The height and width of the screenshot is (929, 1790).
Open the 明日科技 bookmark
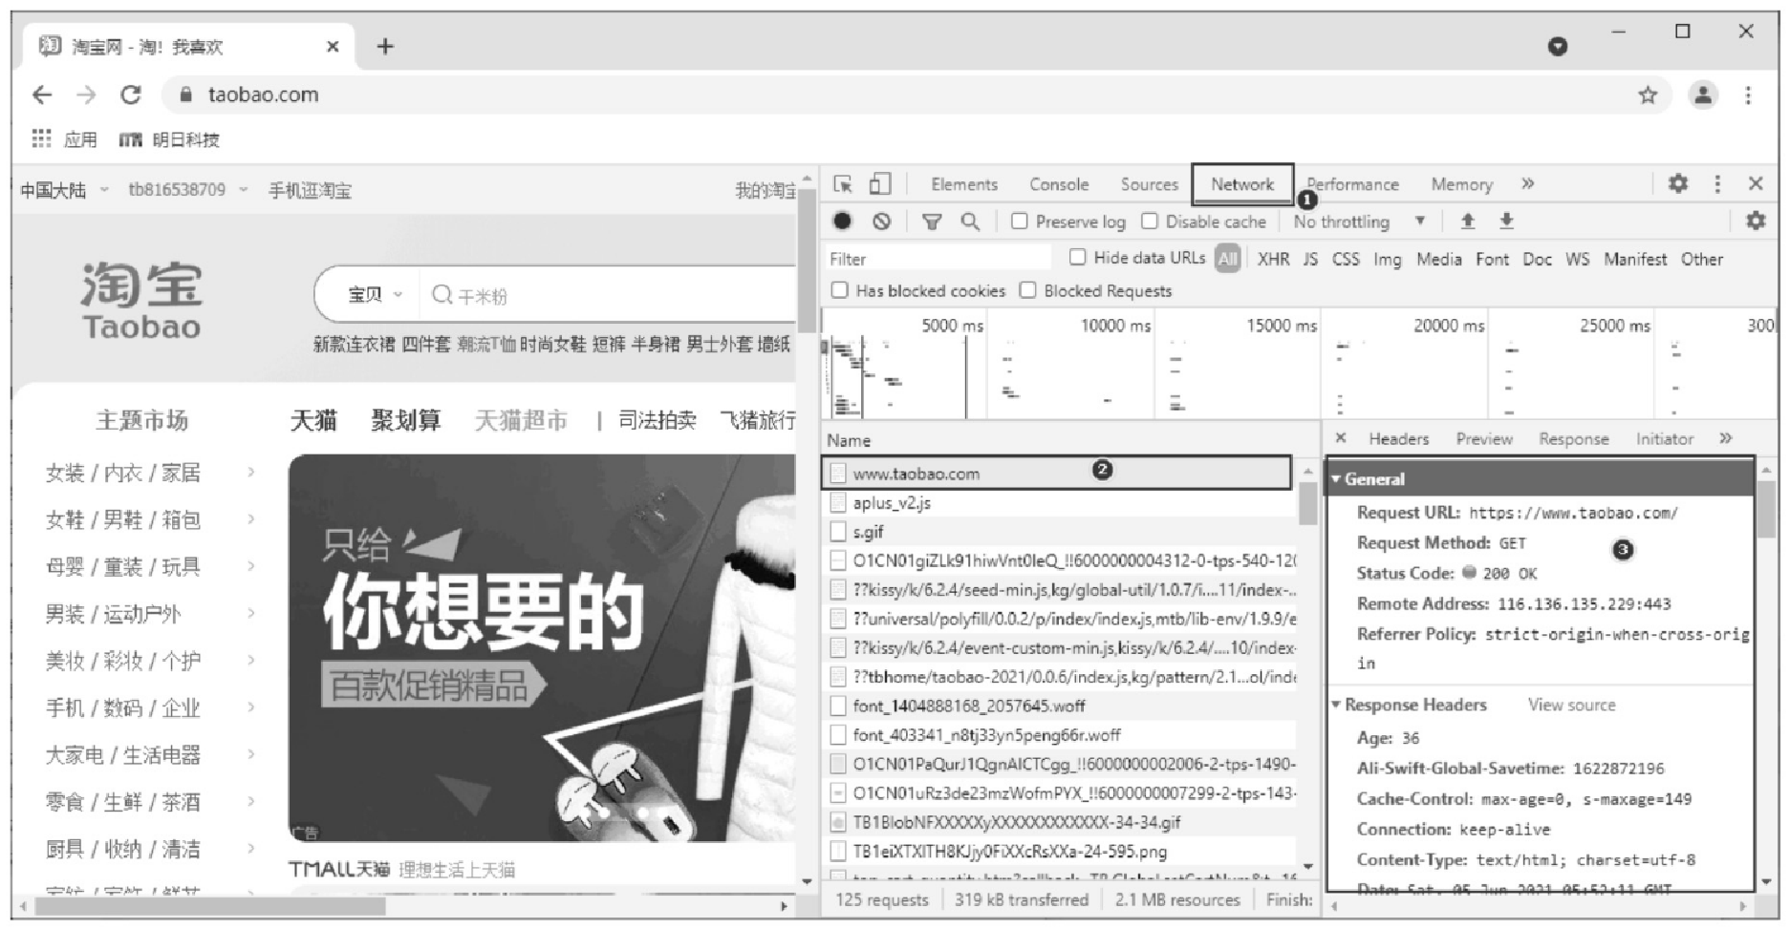pos(169,139)
